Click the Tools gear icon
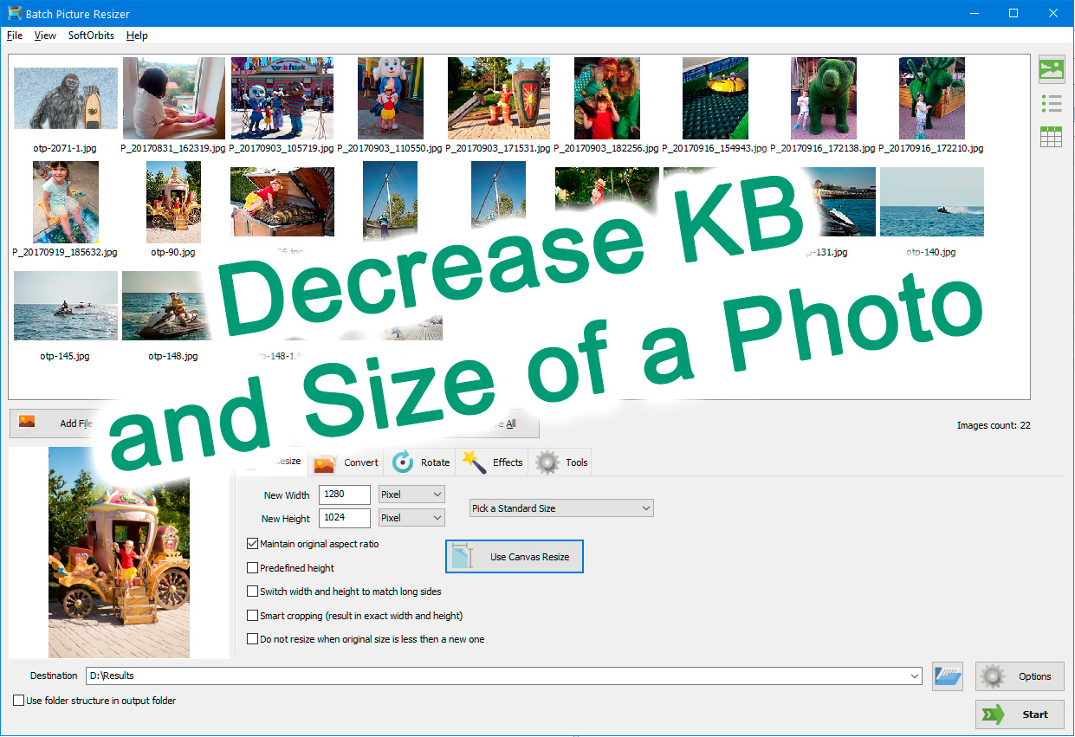Screen dimensions: 1075x737 [x=547, y=462]
